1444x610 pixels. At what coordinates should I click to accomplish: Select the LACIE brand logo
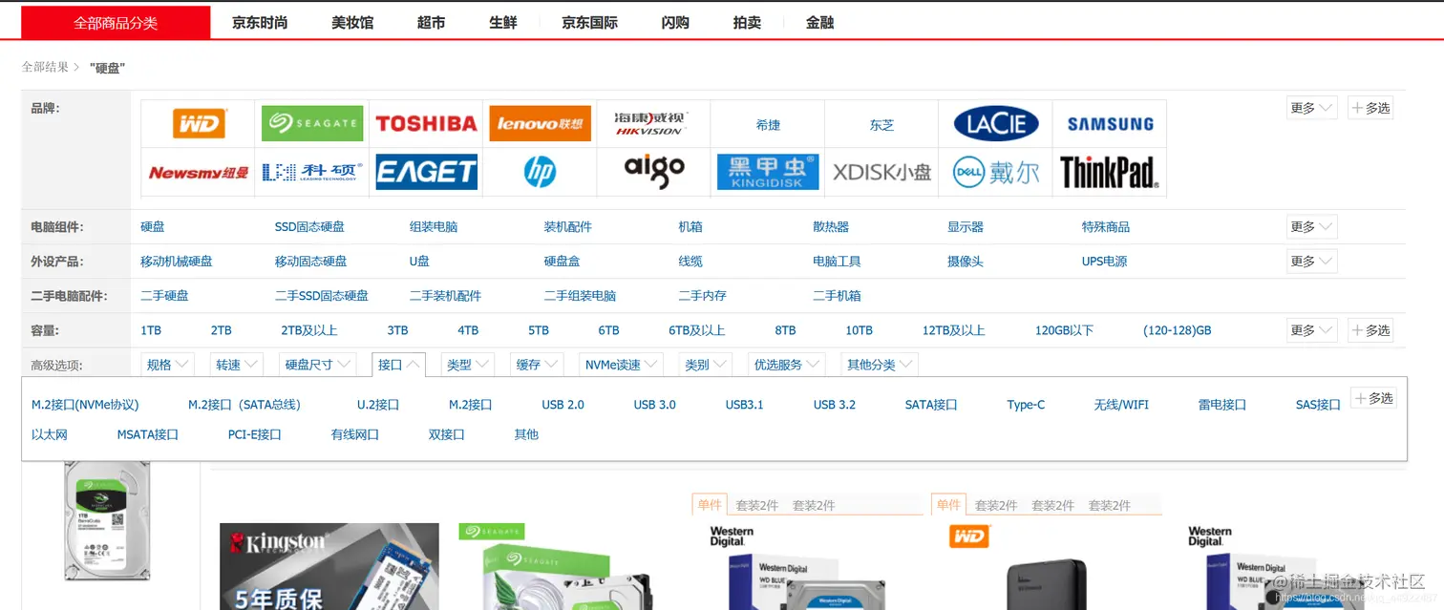(x=995, y=123)
